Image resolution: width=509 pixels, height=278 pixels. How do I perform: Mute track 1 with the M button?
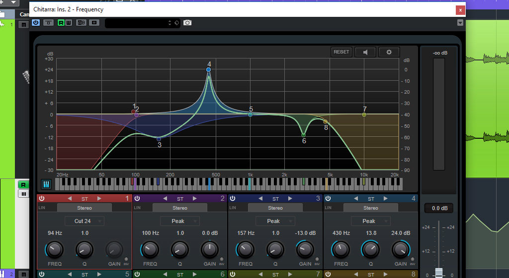click(x=23, y=25)
